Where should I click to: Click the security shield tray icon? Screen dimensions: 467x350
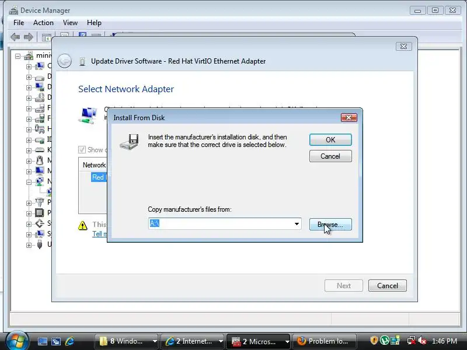click(374, 340)
